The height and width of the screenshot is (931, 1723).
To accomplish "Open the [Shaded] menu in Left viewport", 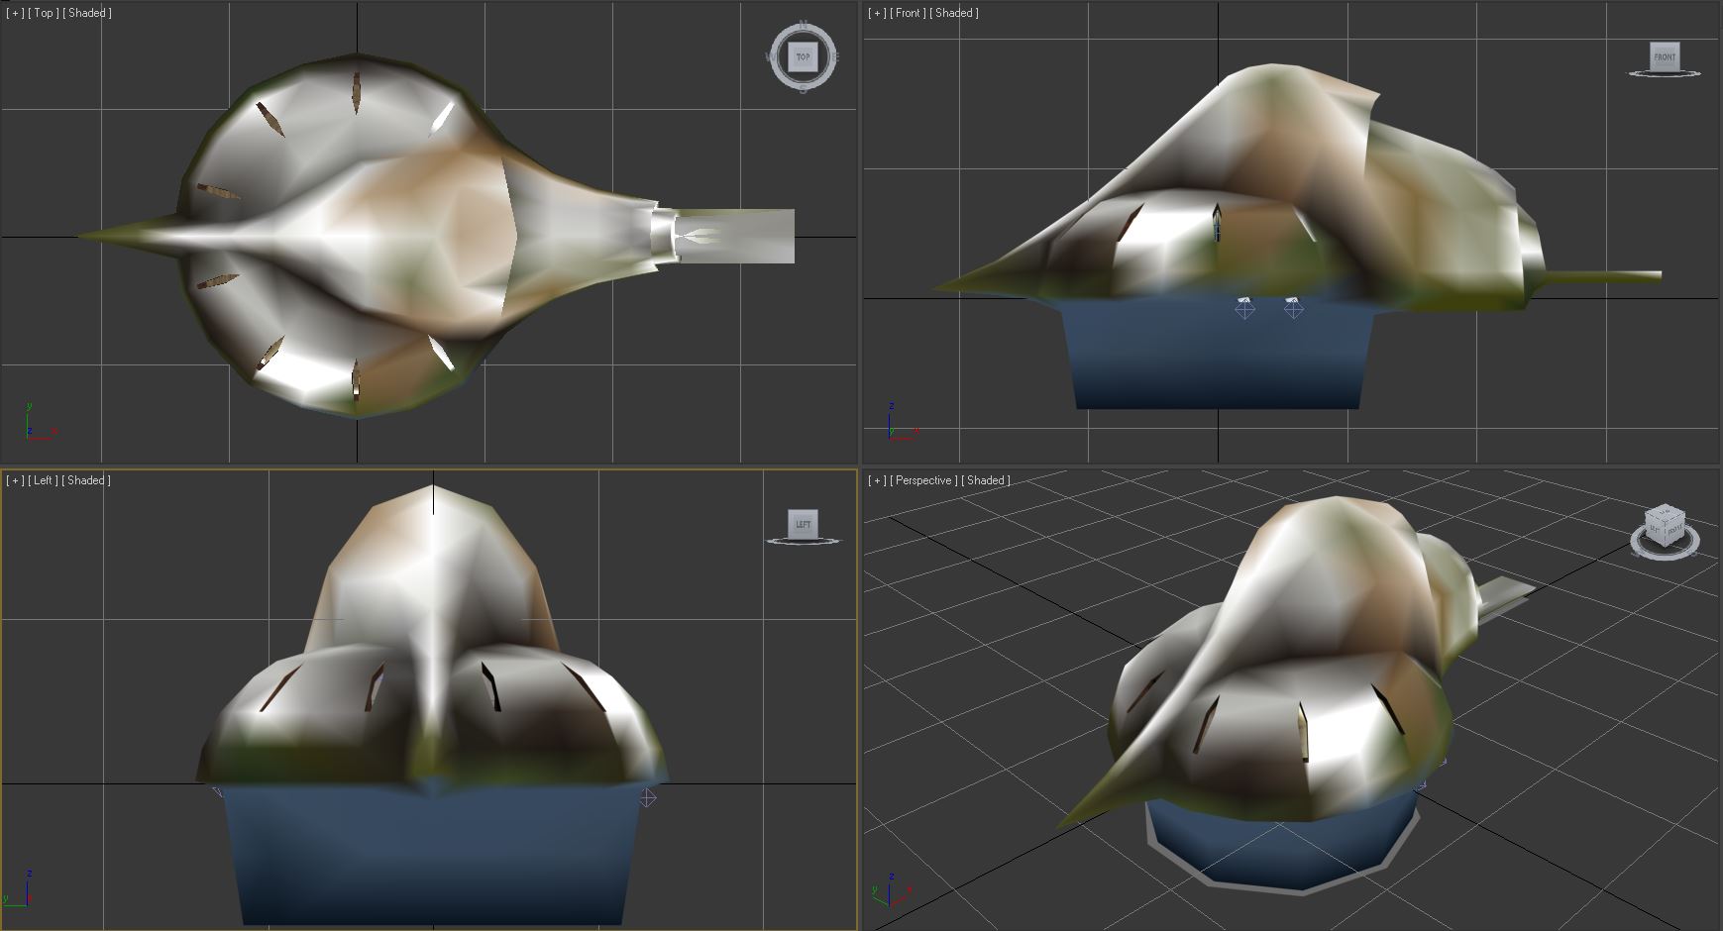I will 86,480.
